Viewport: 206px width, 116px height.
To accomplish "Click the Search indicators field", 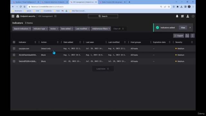I will click(22, 29).
